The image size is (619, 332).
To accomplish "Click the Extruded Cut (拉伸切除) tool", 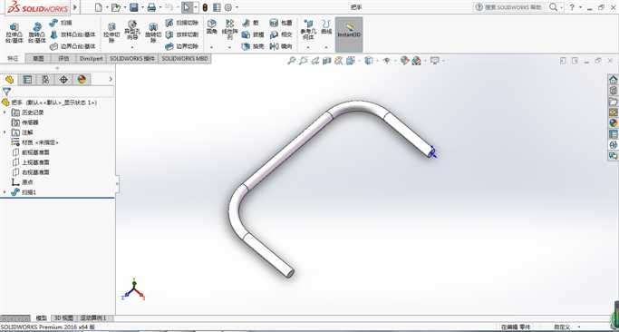I will [x=111, y=33].
